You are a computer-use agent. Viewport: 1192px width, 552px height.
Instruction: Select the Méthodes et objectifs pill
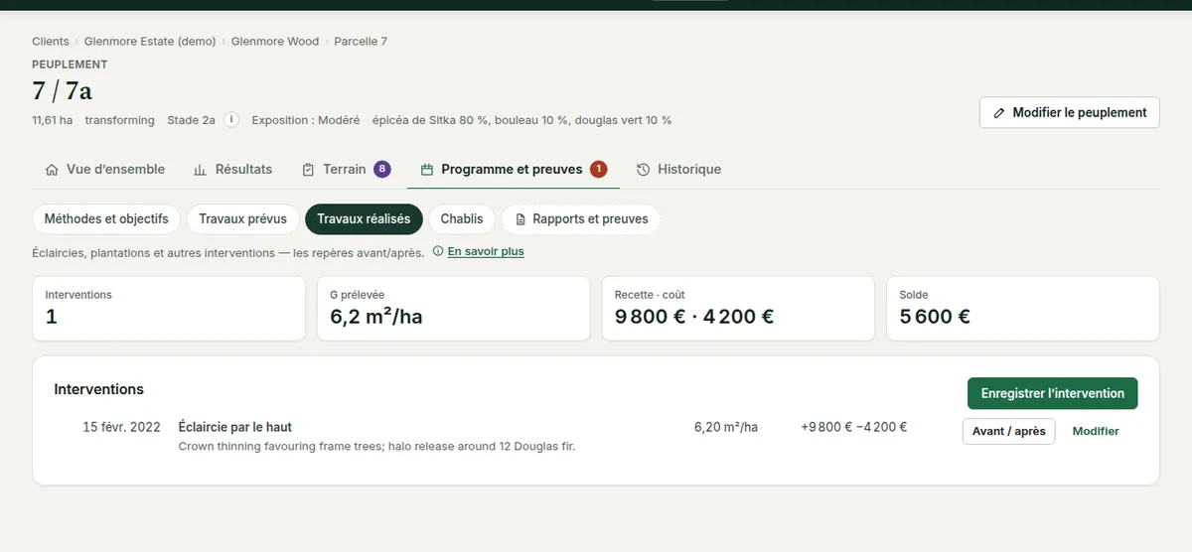point(106,219)
